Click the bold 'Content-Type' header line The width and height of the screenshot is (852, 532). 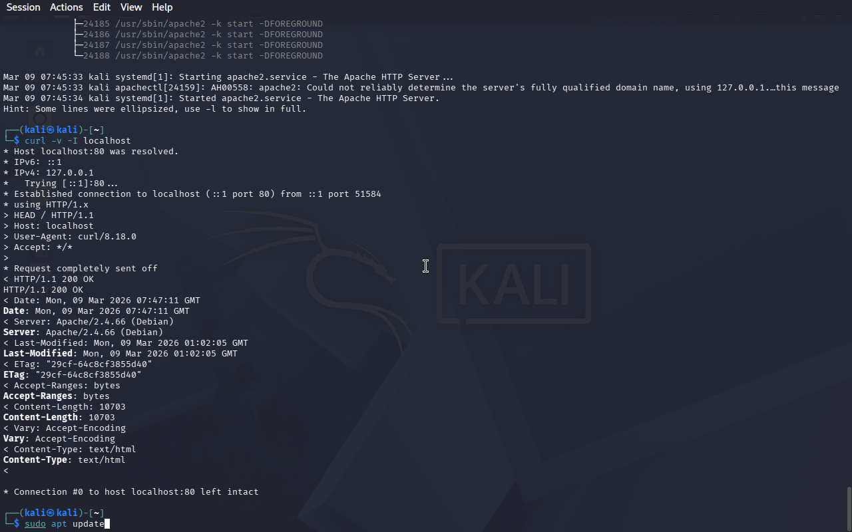coord(65,460)
